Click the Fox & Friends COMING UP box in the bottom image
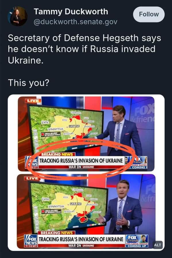 point(137,241)
